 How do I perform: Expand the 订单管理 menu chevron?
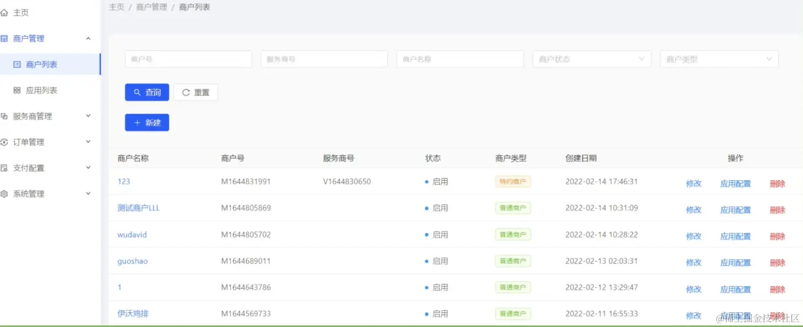point(88,141)
